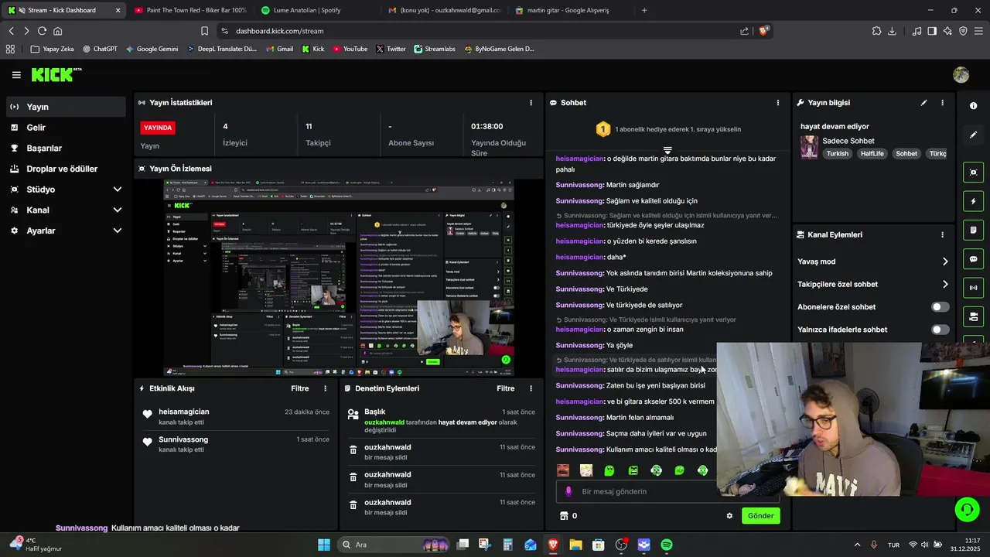Select Gelir in sidebar
990x557 pixels.
[x=66, y=128]
